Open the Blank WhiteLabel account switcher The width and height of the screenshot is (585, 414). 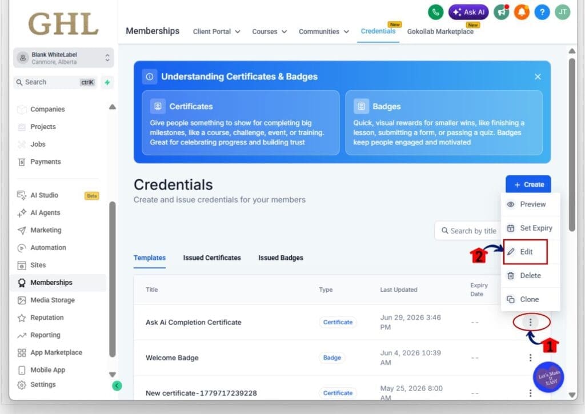tap(63, 58)
